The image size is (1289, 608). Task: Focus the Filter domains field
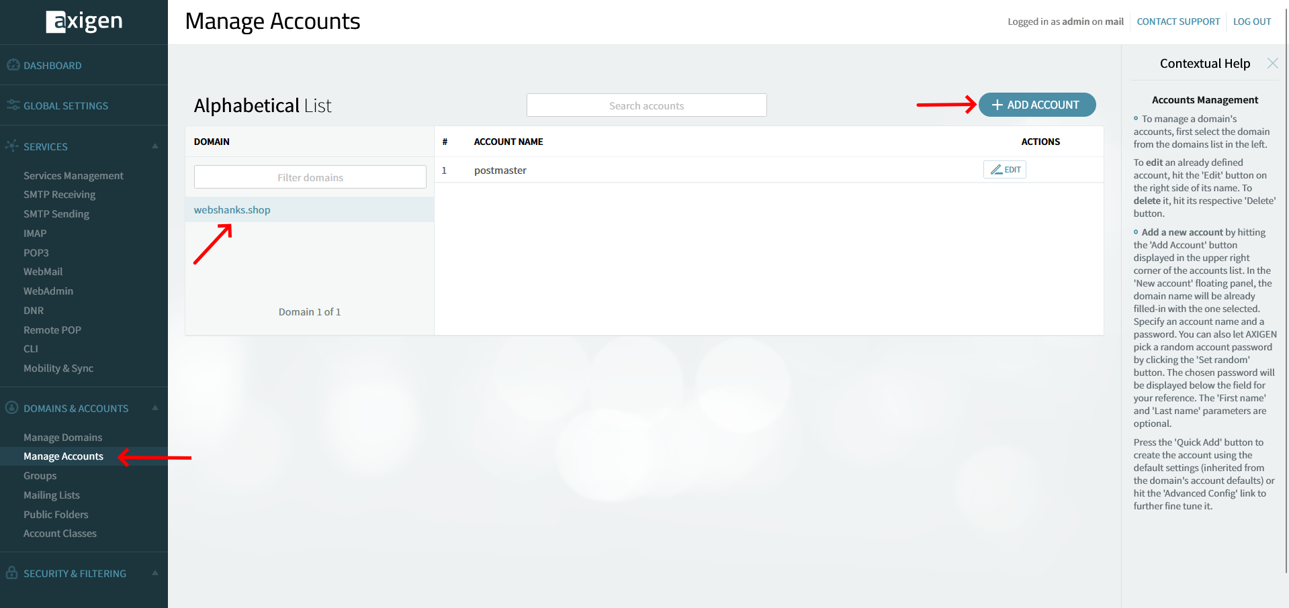pyautogui.click(x=310, y=177)
